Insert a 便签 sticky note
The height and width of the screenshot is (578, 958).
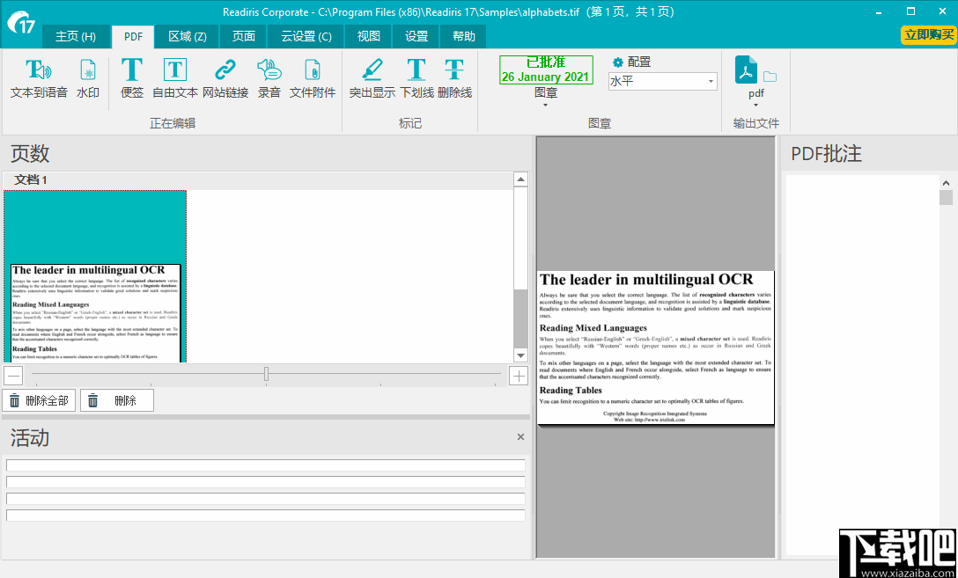coord(132,78)
